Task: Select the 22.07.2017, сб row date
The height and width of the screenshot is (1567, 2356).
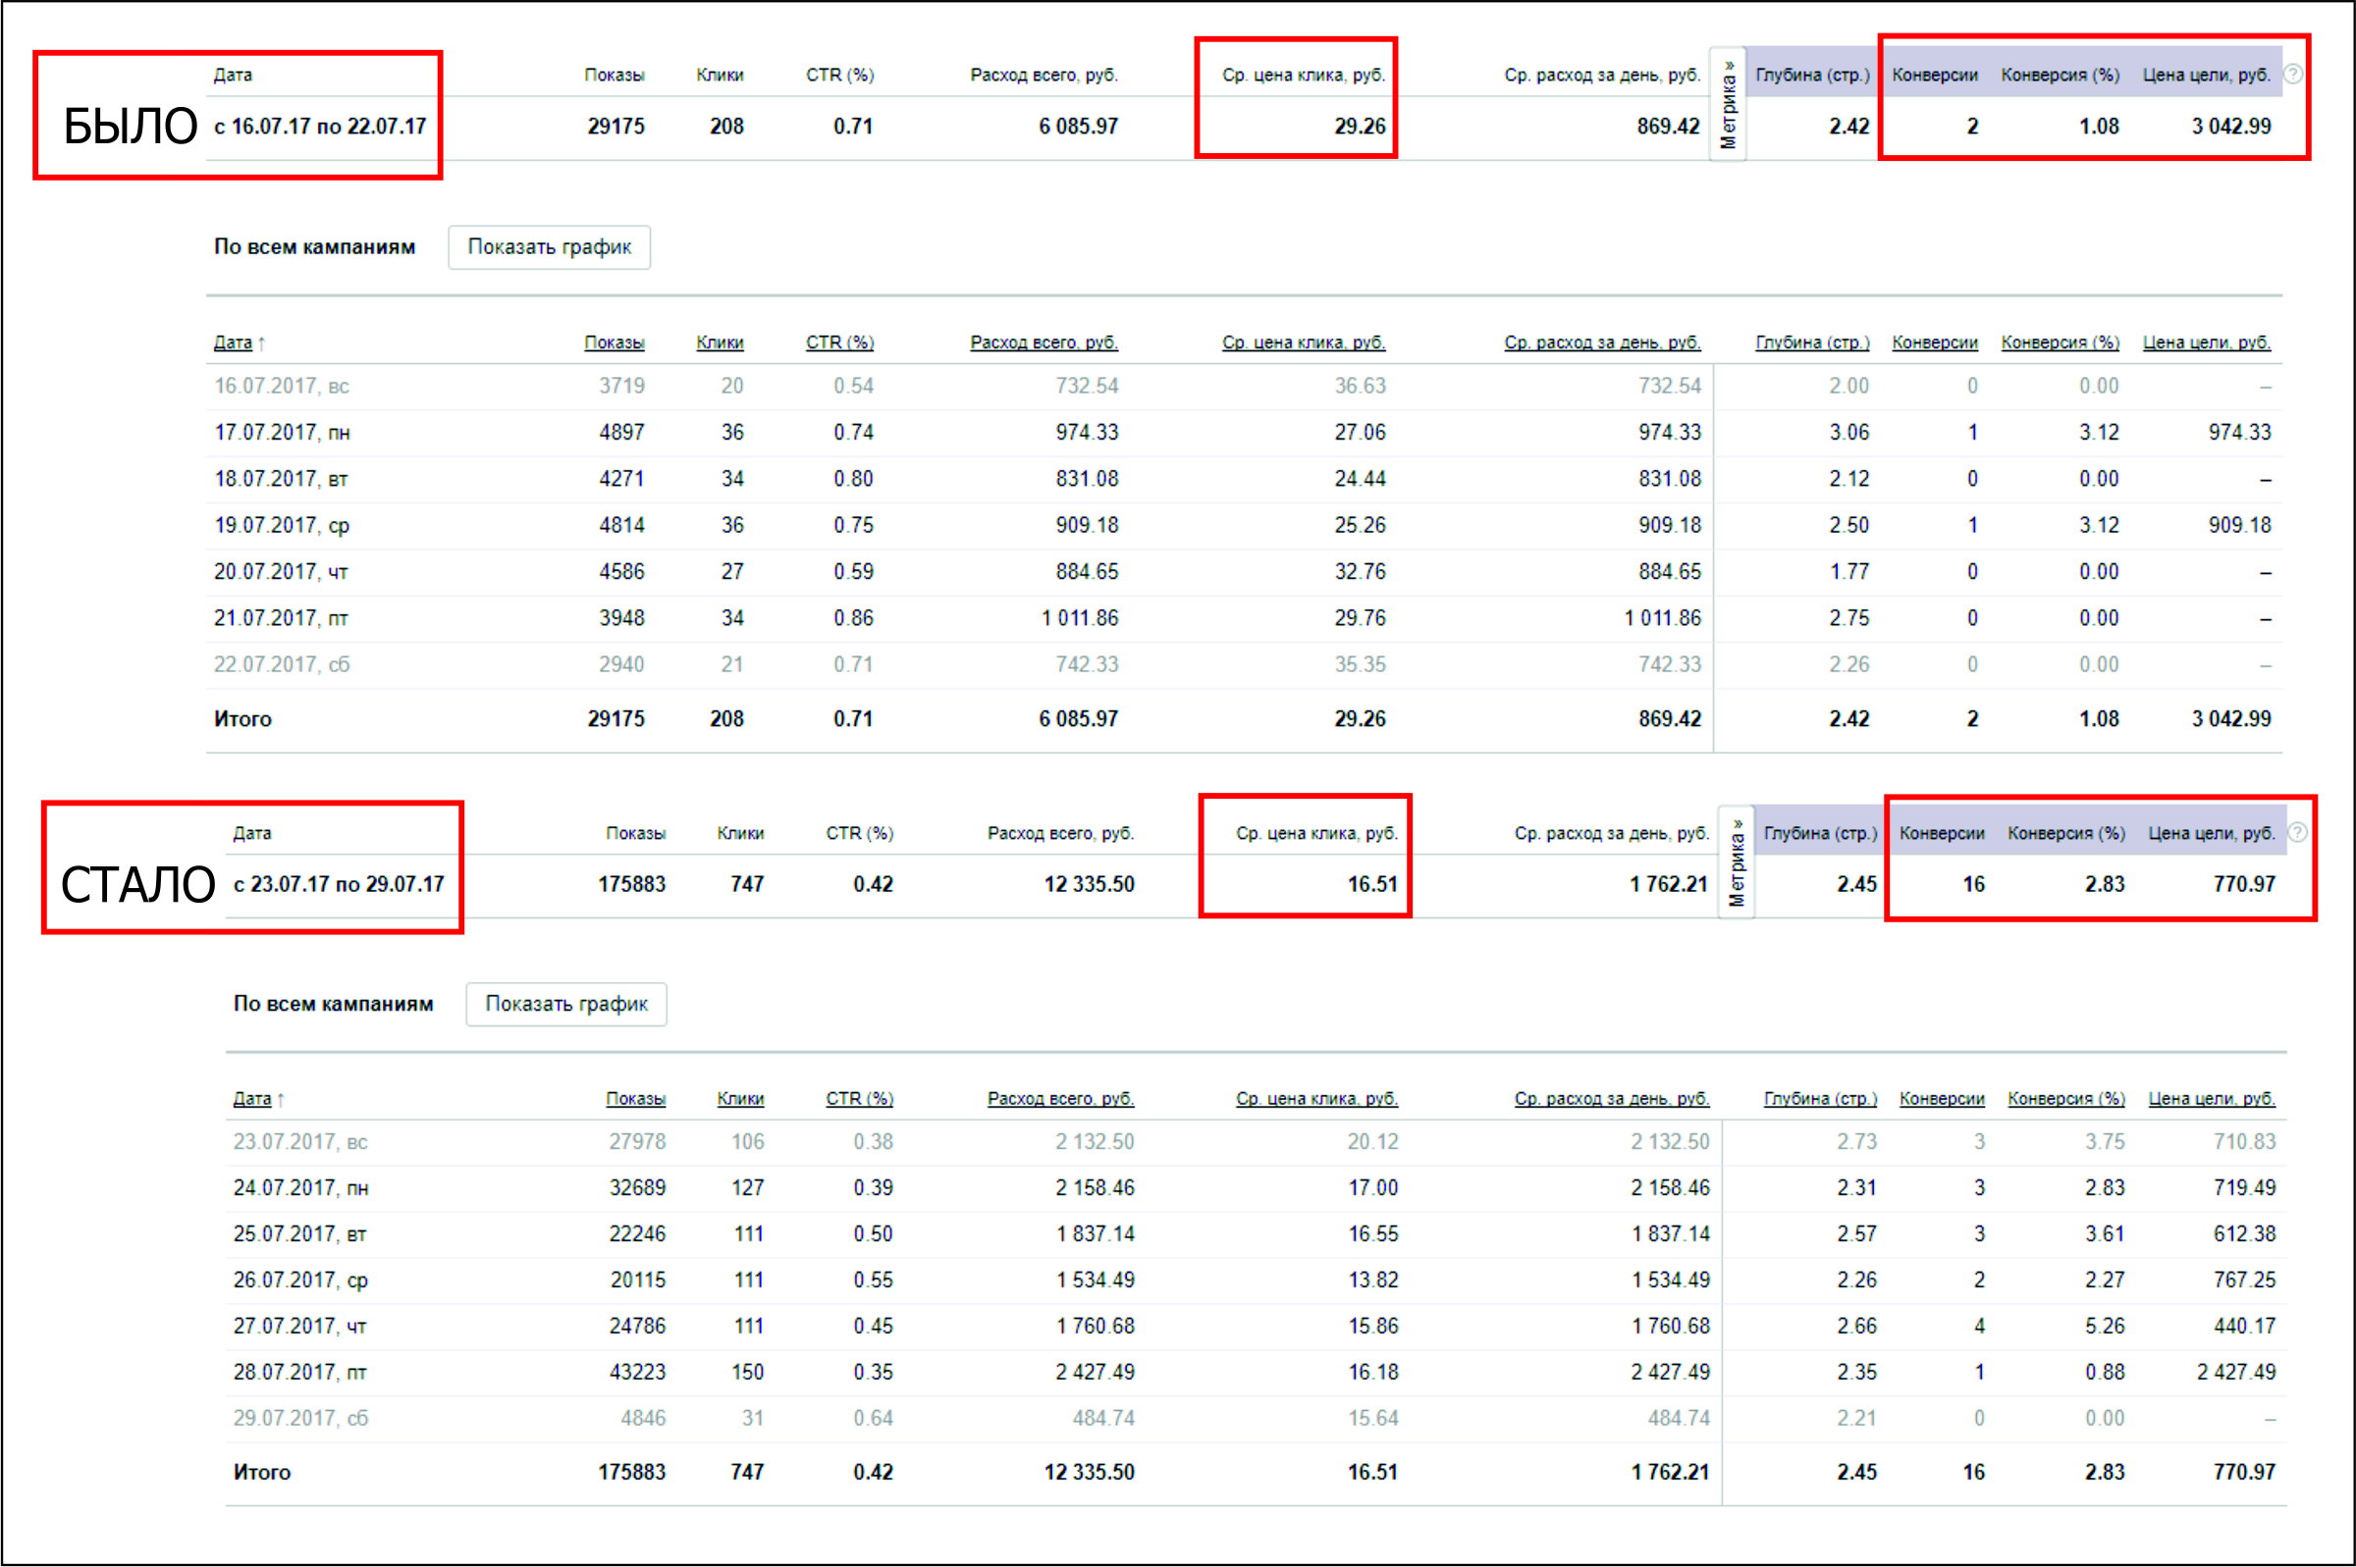Action: point(282,664)
